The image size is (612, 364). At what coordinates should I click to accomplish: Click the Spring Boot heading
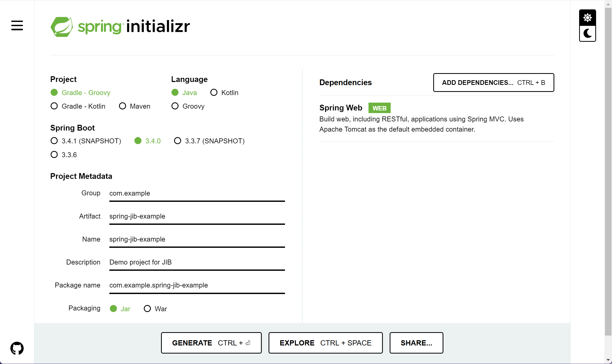(x=72, y=128)
